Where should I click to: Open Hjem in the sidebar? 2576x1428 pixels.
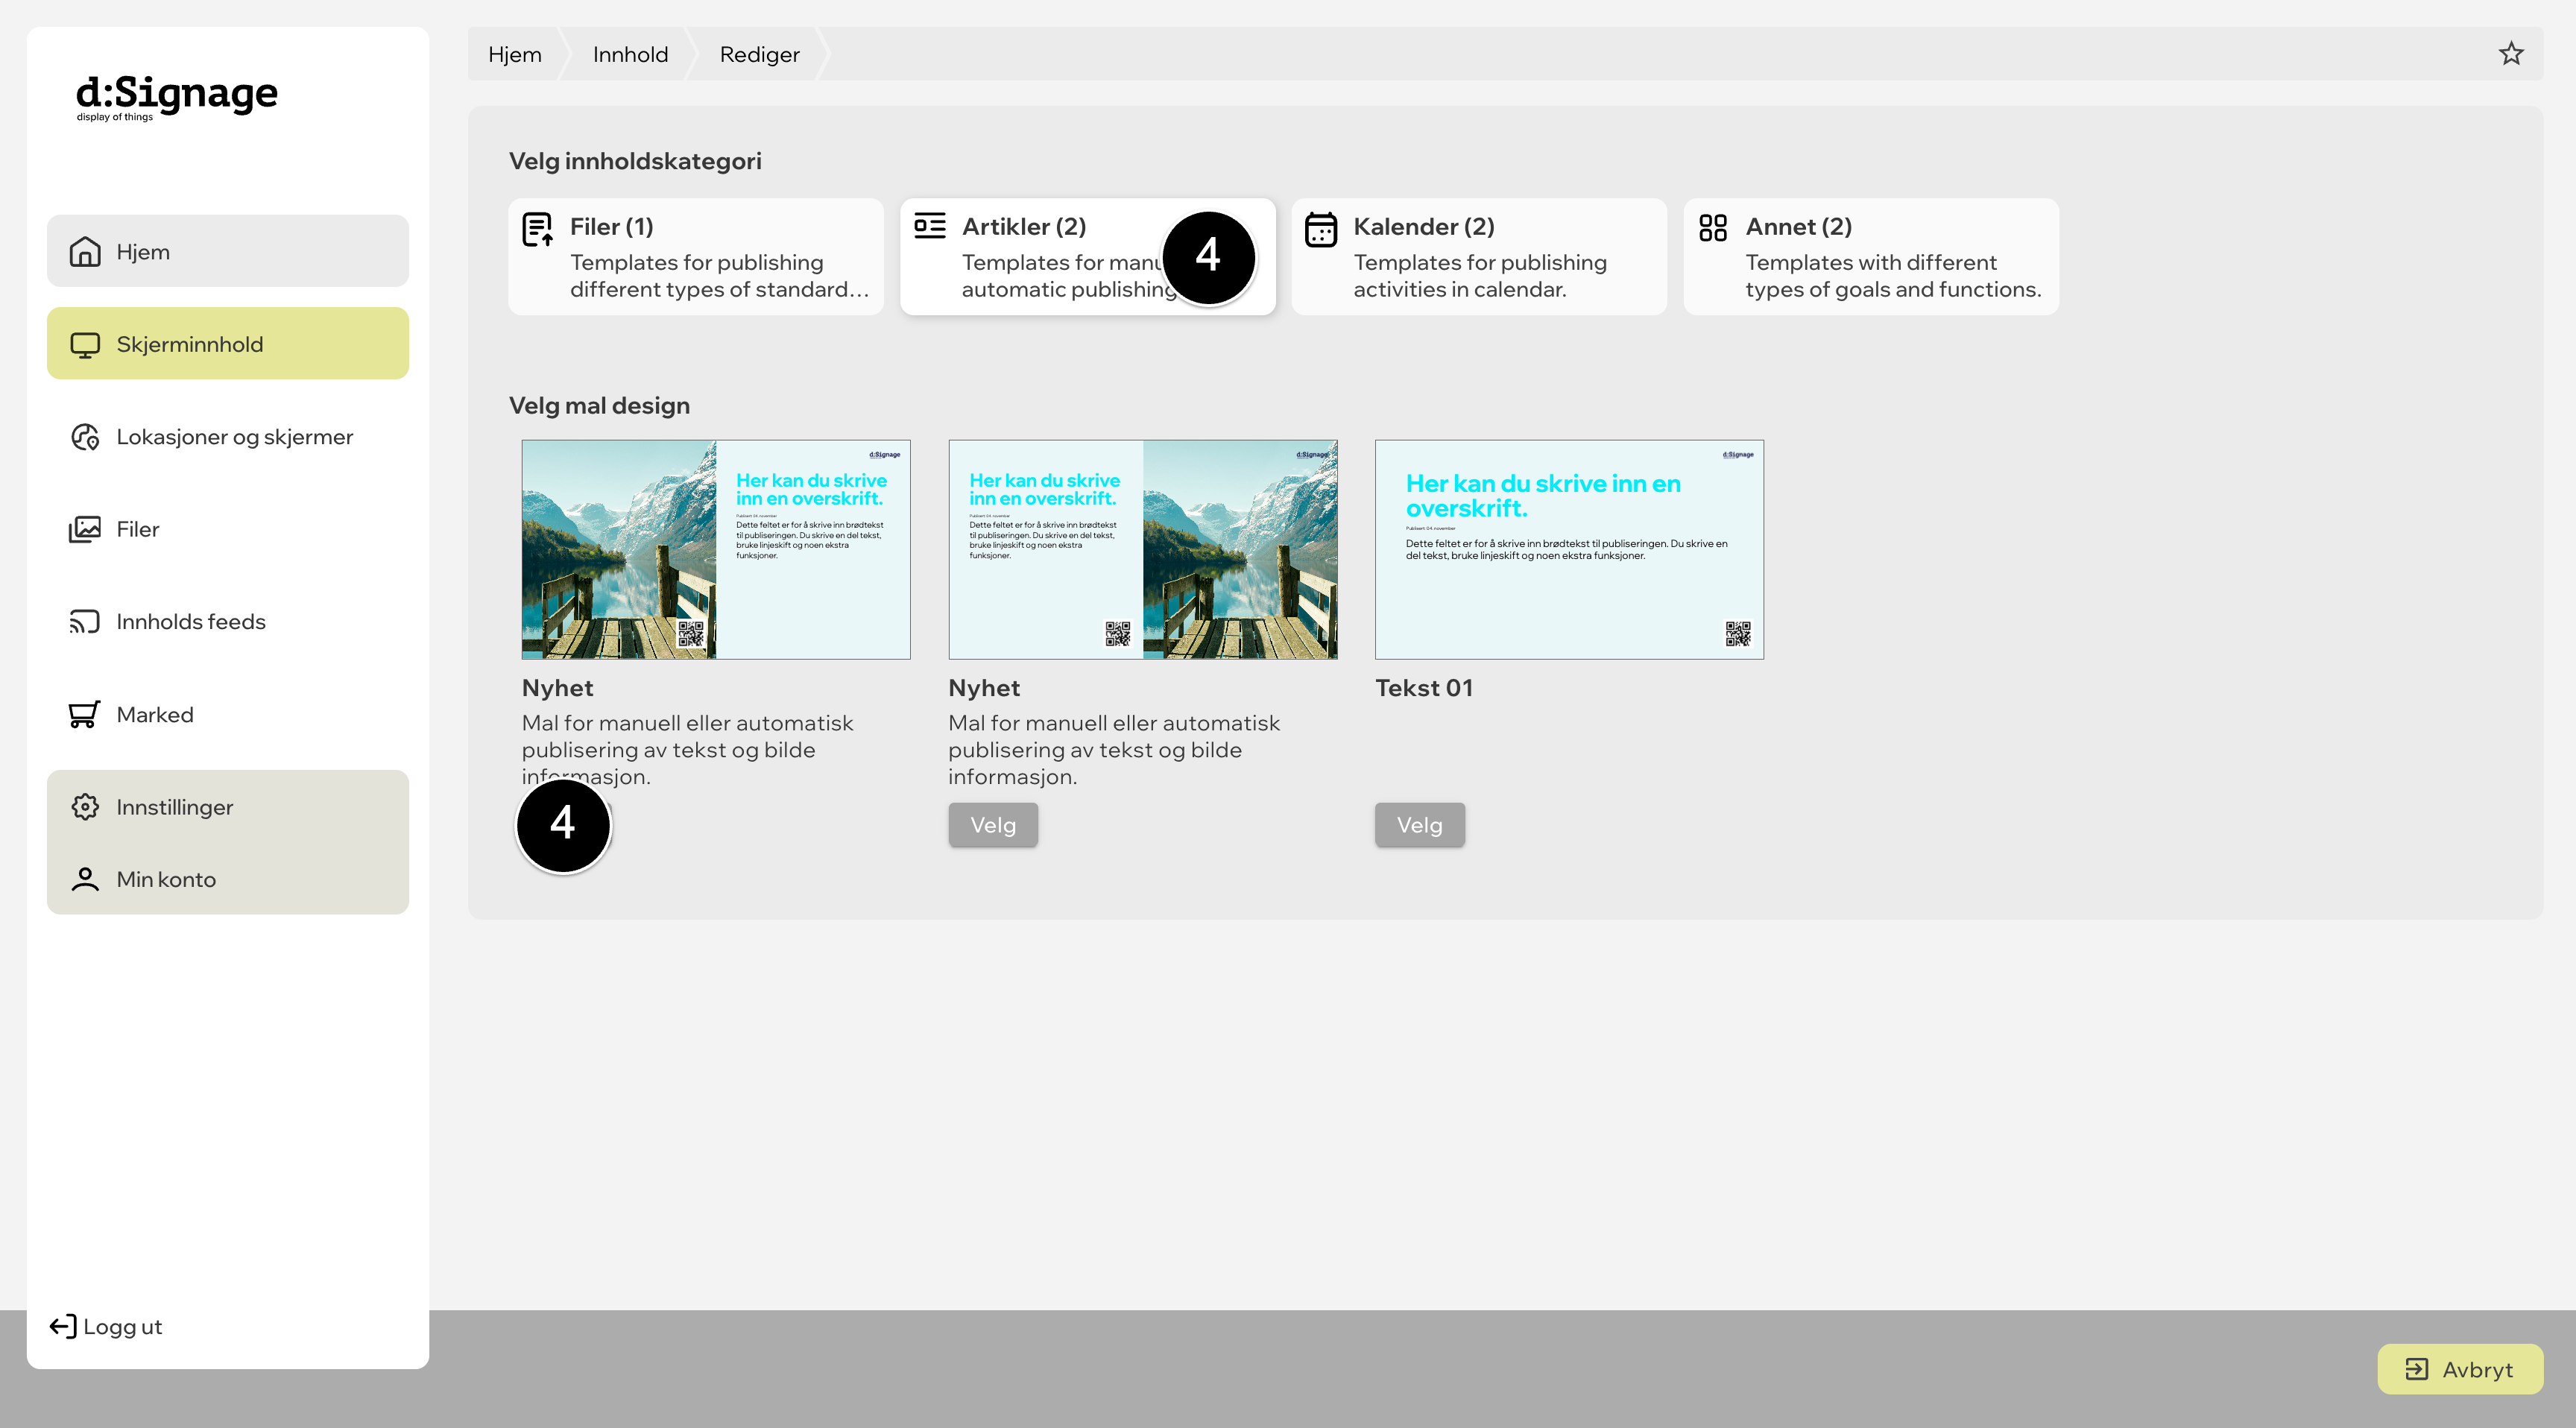click(x=227, y=251)
